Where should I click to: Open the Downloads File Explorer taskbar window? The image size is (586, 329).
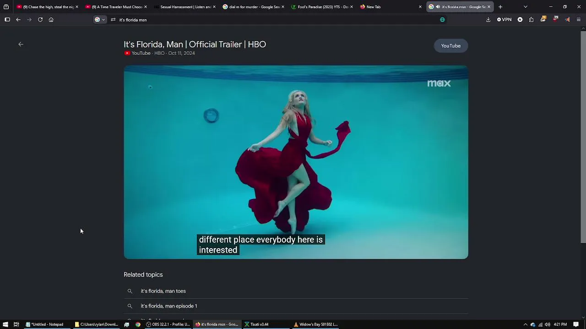tap(97, 324)
